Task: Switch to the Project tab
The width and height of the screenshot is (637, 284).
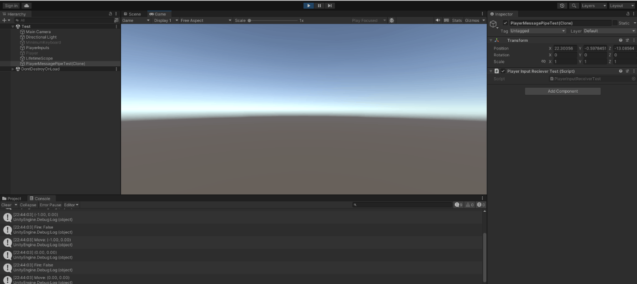Action: coord(12,199)
